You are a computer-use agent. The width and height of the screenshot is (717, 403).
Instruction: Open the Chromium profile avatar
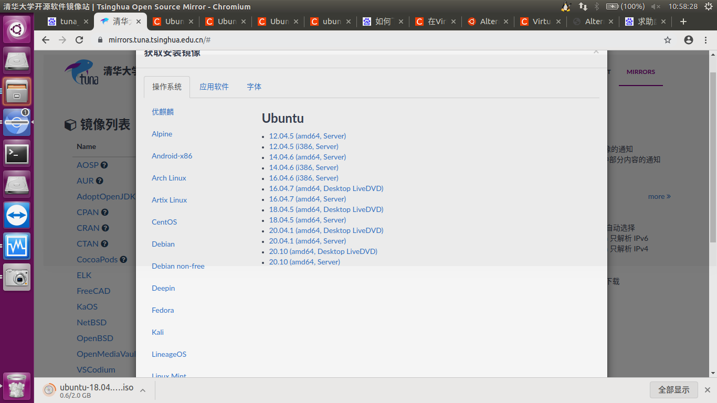(x=689, y=40)
